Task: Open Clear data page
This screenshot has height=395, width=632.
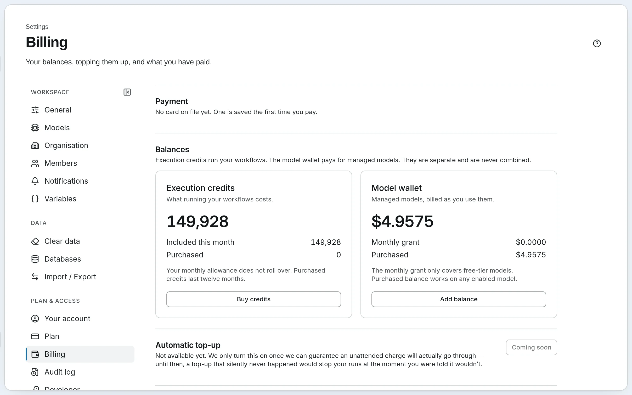Action: [x=80, y=241]
